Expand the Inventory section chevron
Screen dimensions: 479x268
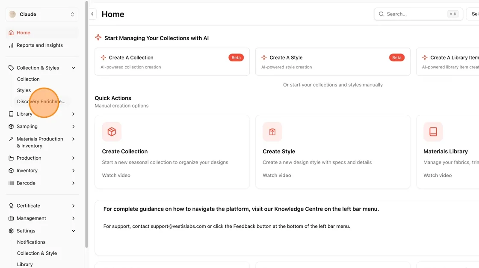click(73, 171)
